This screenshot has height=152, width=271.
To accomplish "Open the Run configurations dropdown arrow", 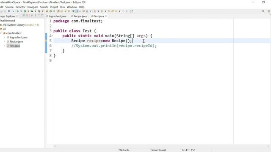I will pos(28,11).
